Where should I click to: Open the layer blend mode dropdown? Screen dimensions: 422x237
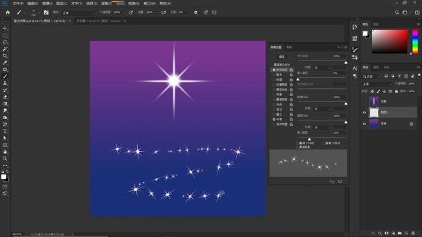click(x=377, y=84)
